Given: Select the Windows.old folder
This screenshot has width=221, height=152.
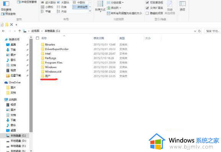Looking at the screenshot, I should (x=53, y=71).
